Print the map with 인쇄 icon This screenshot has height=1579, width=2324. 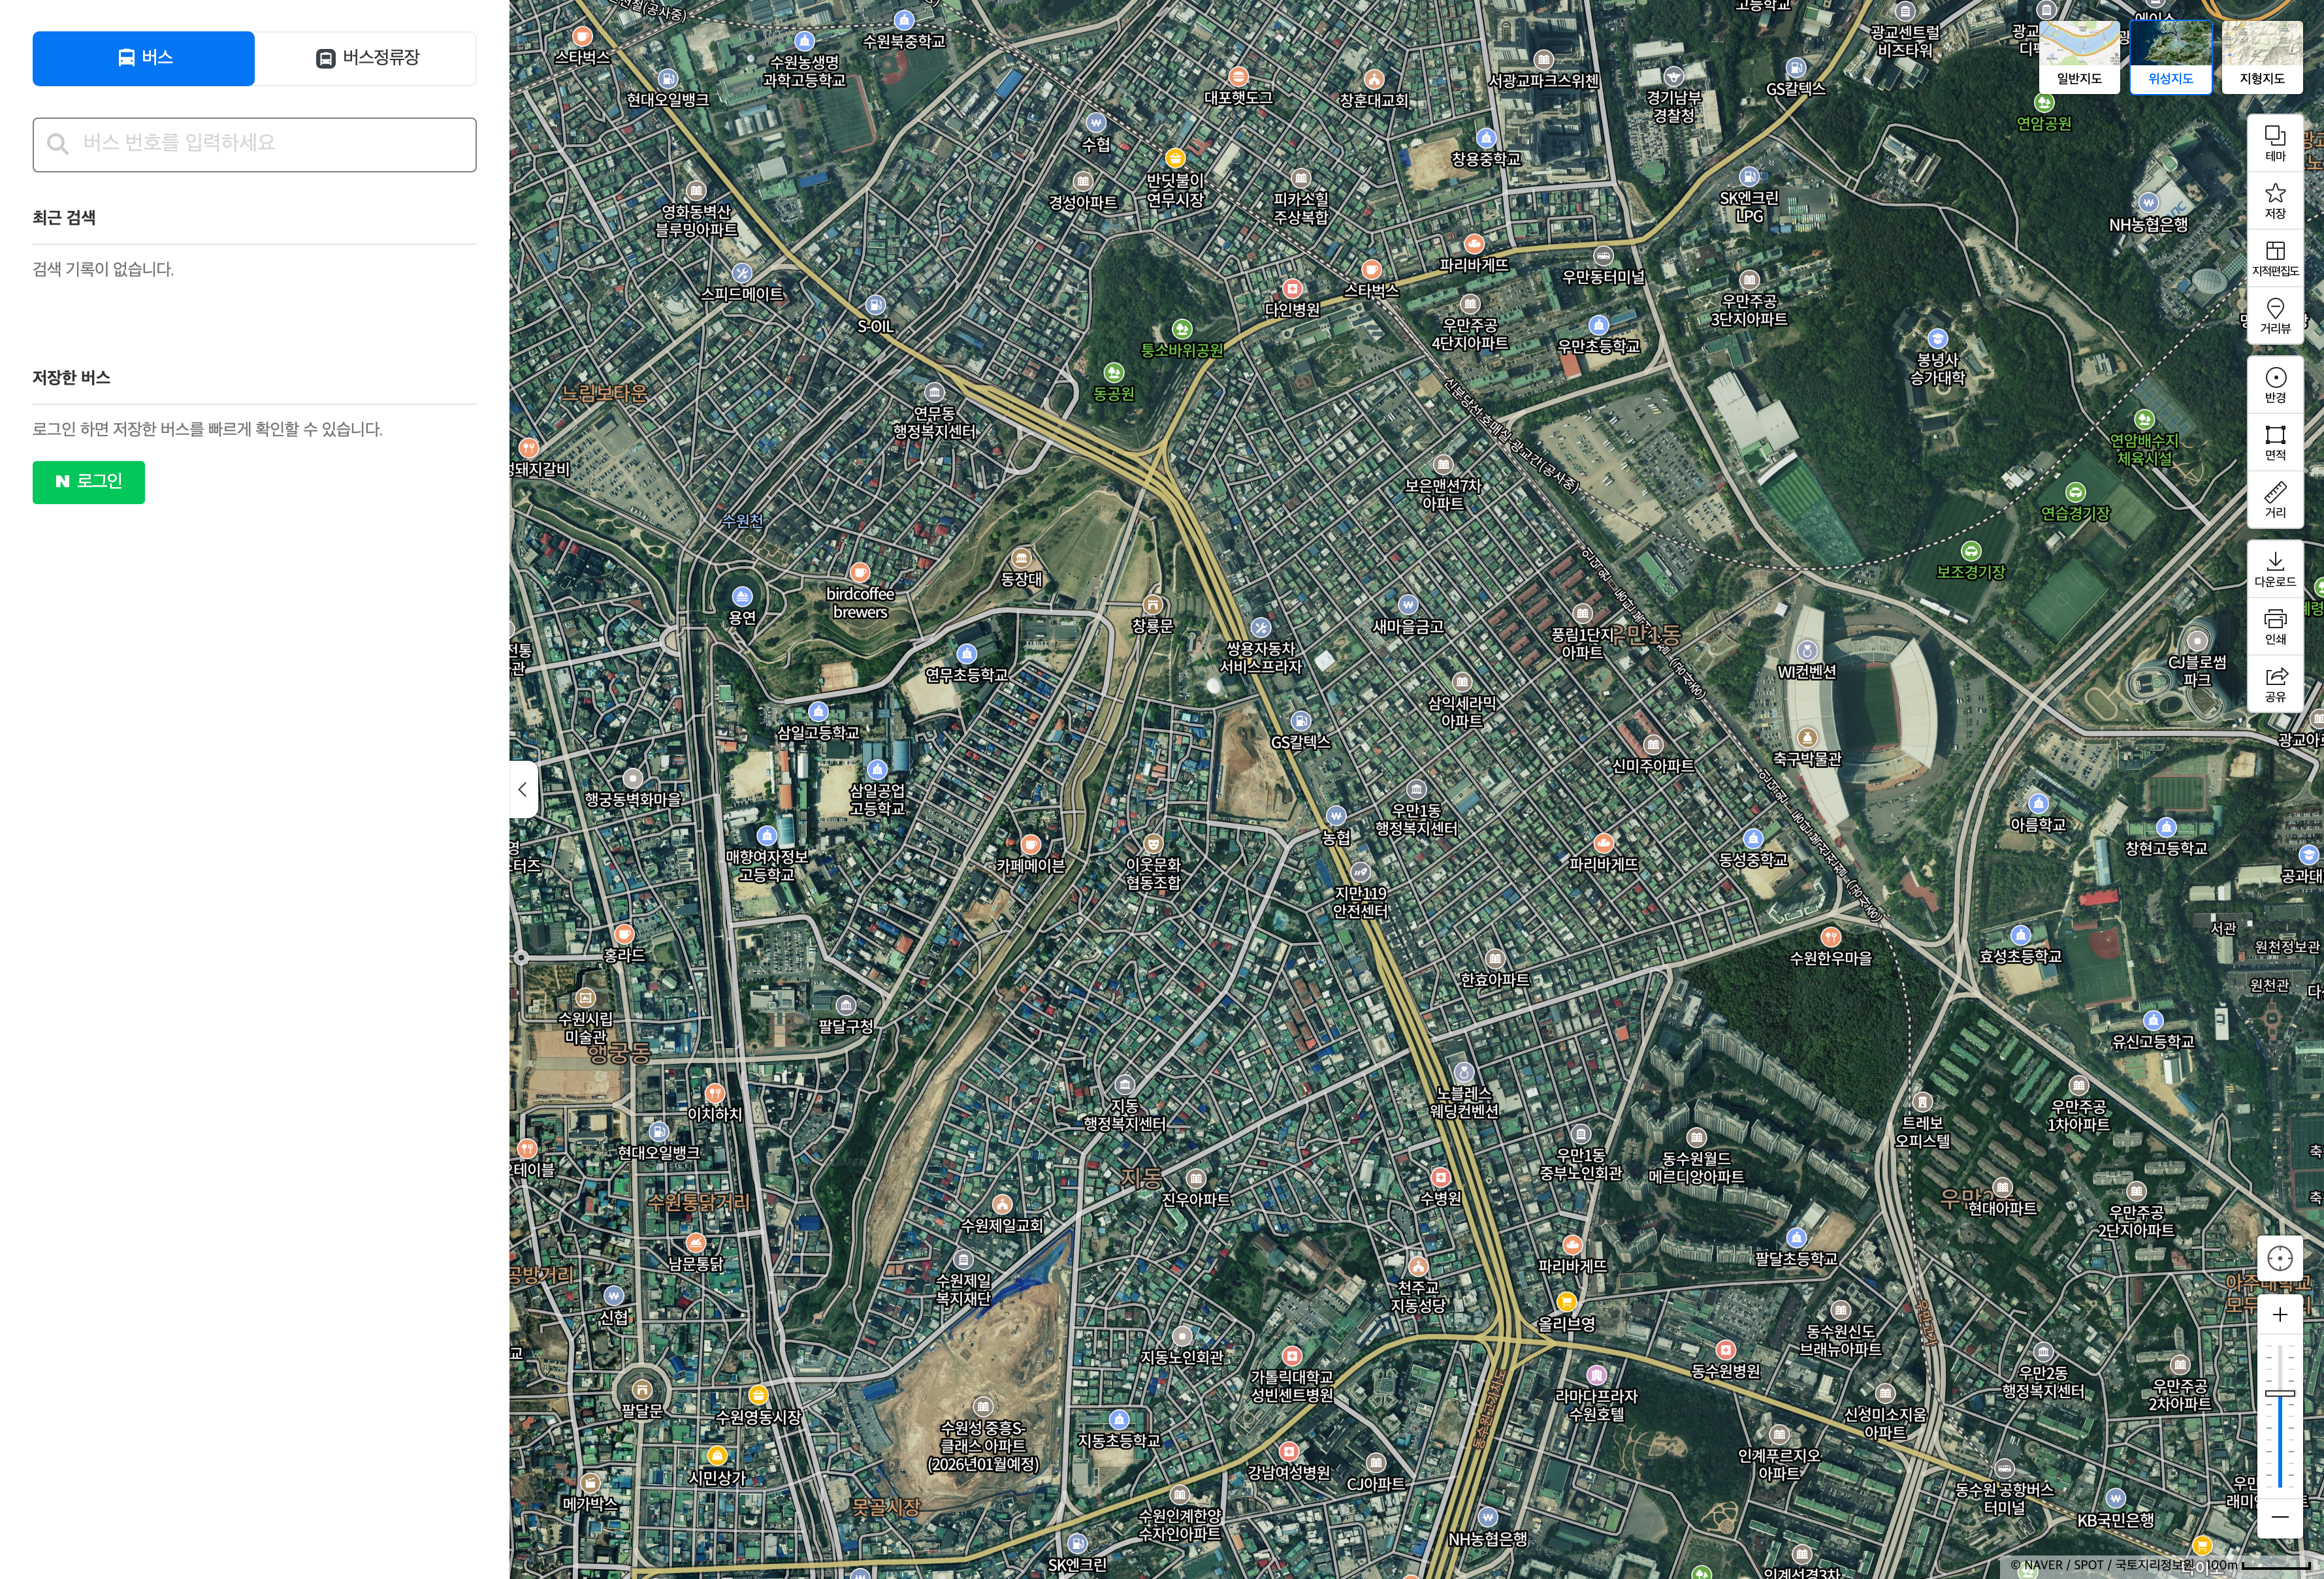[x=2275, y=625]
